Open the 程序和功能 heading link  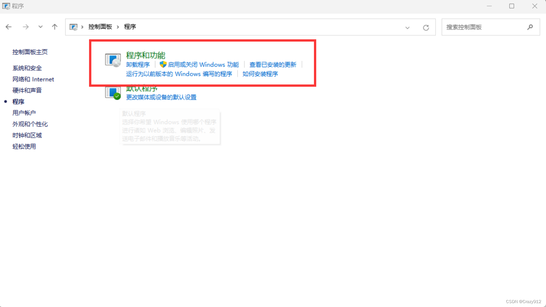point(146,55)
